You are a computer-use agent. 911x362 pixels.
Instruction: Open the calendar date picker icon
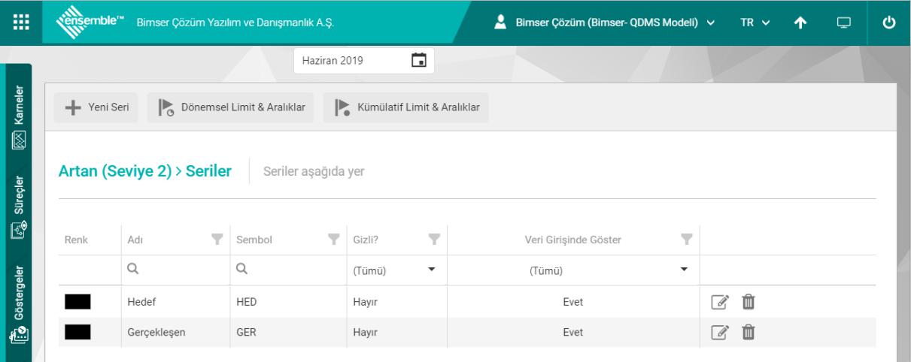click(x=419, y=61)
